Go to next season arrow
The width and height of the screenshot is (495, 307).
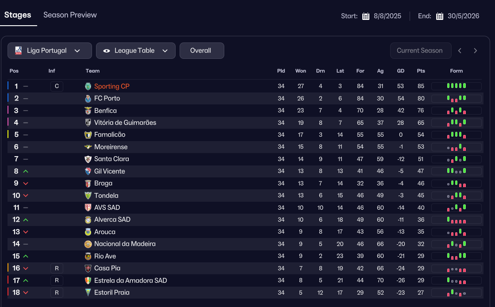[476, 51]
